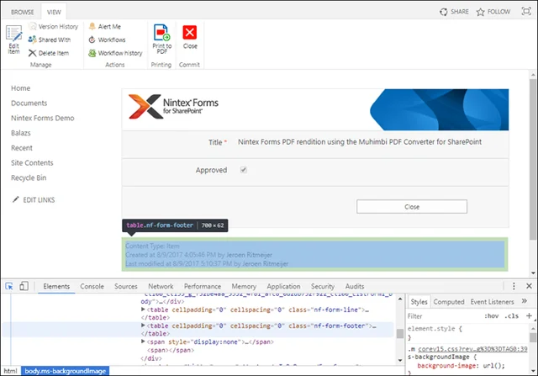Viewport: 538px width, 376px height.
Task: Open the Recent navigation link
Action: click(x=22, y=148)
